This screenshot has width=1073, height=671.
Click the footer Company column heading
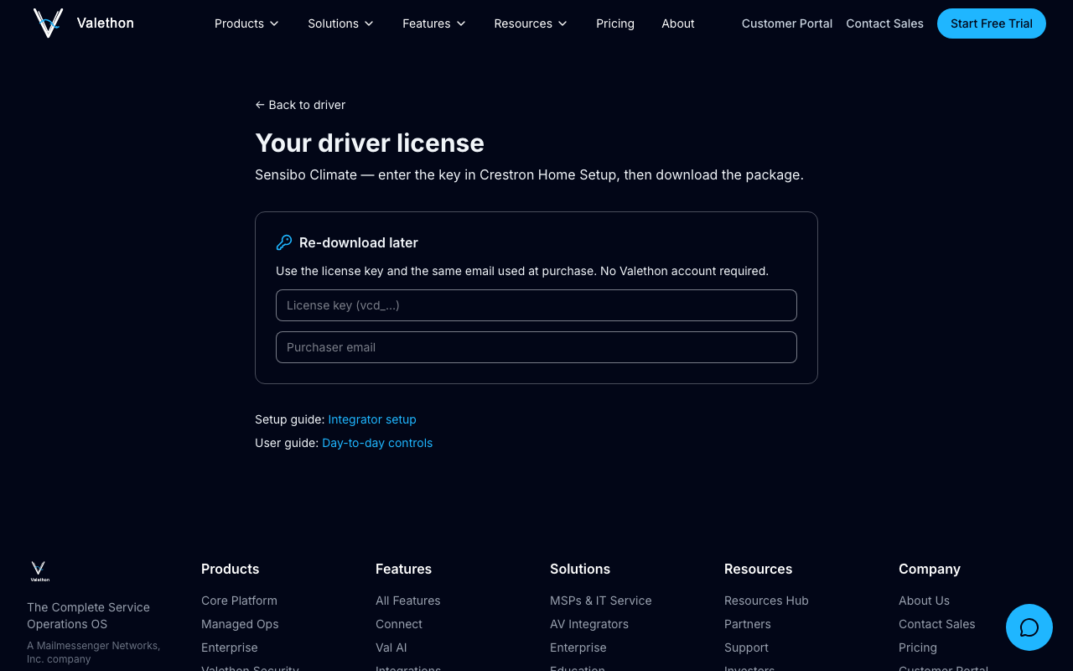(x=930, y=569)
